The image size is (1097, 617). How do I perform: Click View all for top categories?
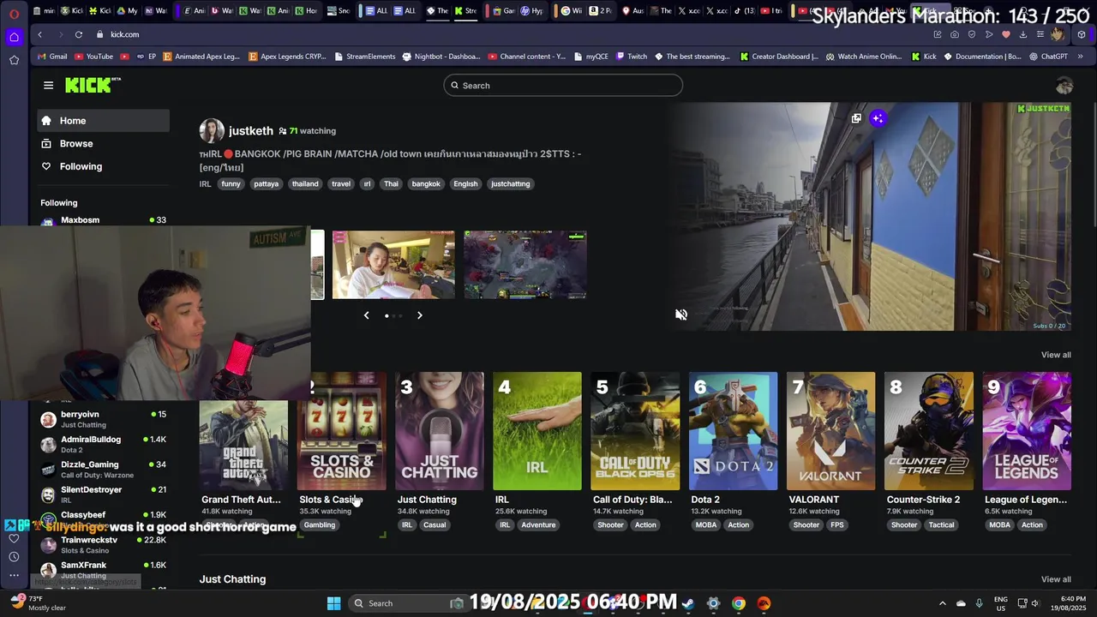(x=1056, y=355)
